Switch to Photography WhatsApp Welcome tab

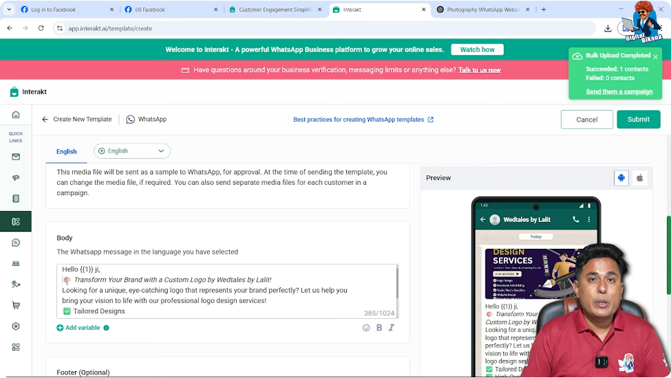tap(482, 10)
